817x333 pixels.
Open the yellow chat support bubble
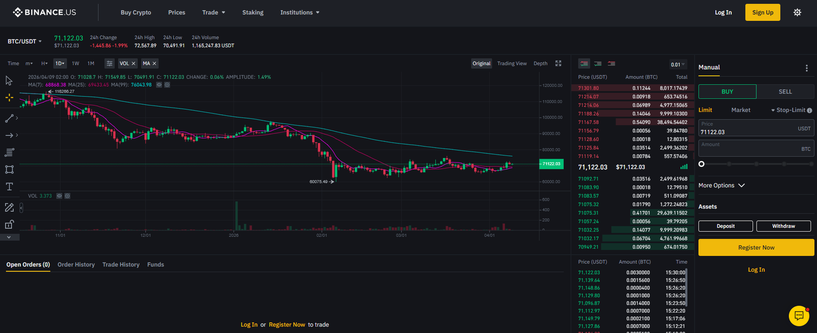(799, 316)
